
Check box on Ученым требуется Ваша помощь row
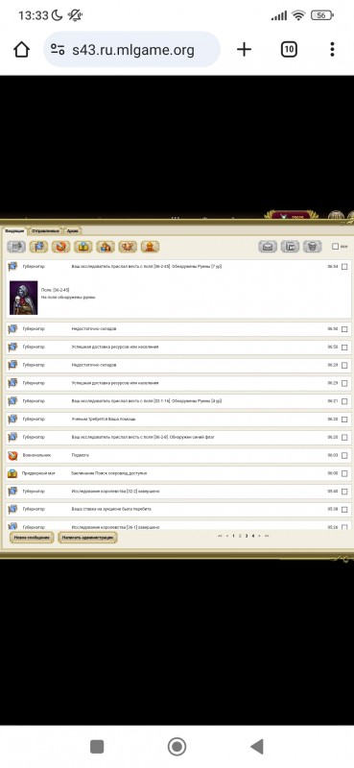coord(344,420)
